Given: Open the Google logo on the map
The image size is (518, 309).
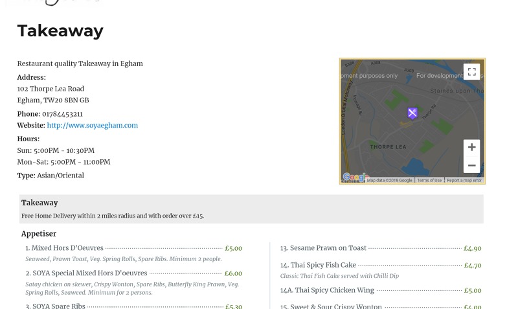Looking at the screenshot, I should (355, 177).
